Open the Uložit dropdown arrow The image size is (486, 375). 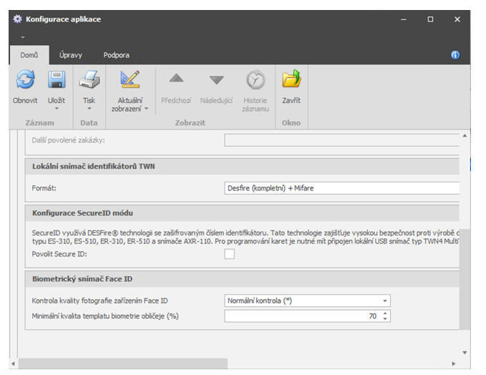(x=56, y=109)
